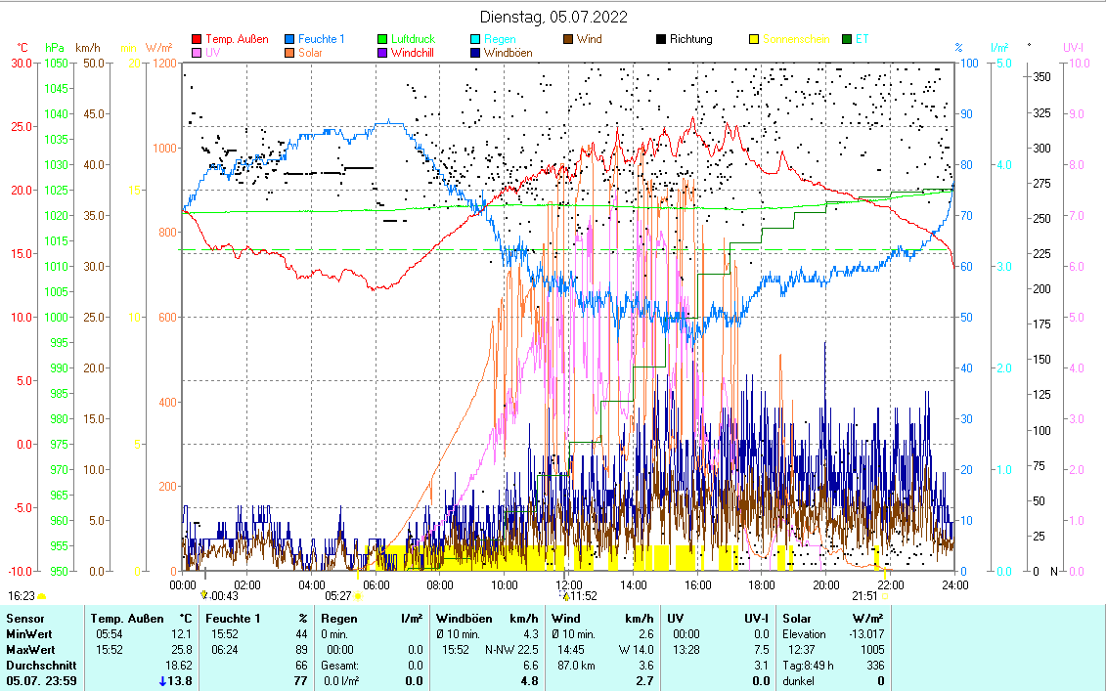
Task: Click the 11:52 solar noon marker
Action: (x=565, y=595)
